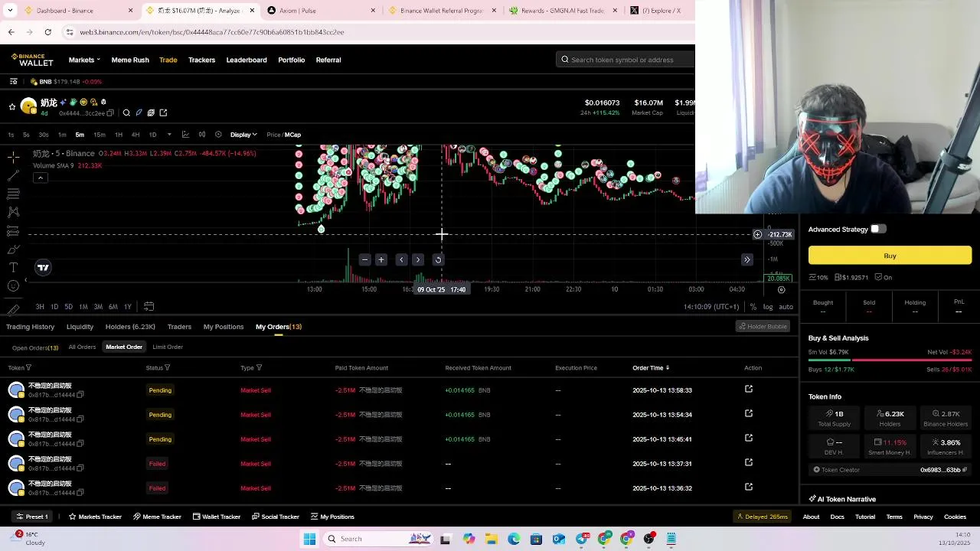Open Social Tracker in bottom bar
Viewport: 980px width, 551px height.
point(276,517)
